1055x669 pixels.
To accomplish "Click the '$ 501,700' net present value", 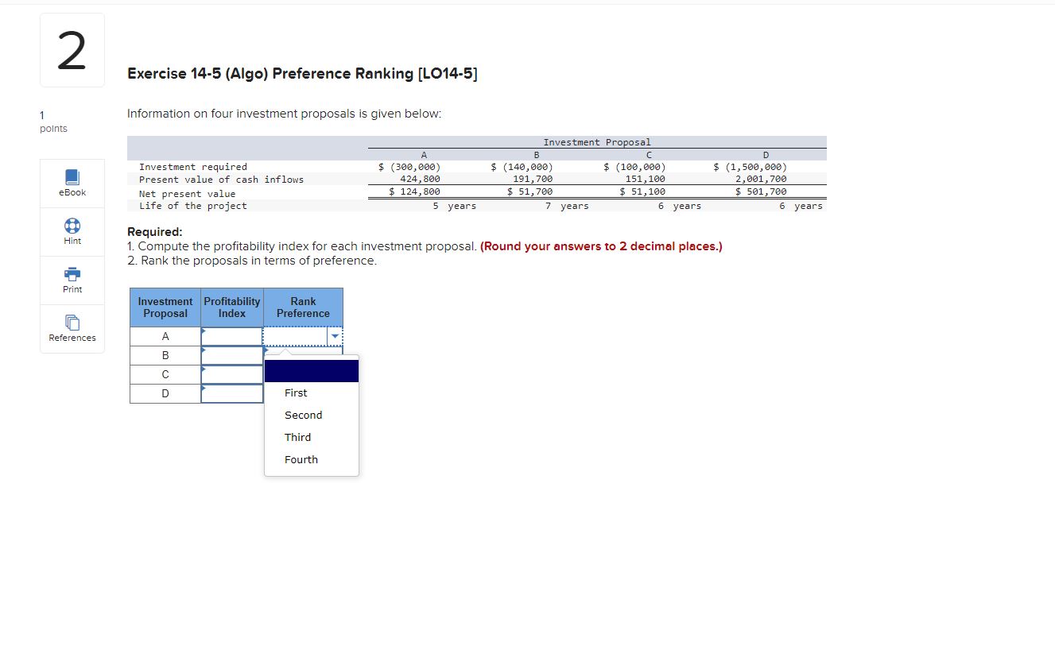I will 761,191.
